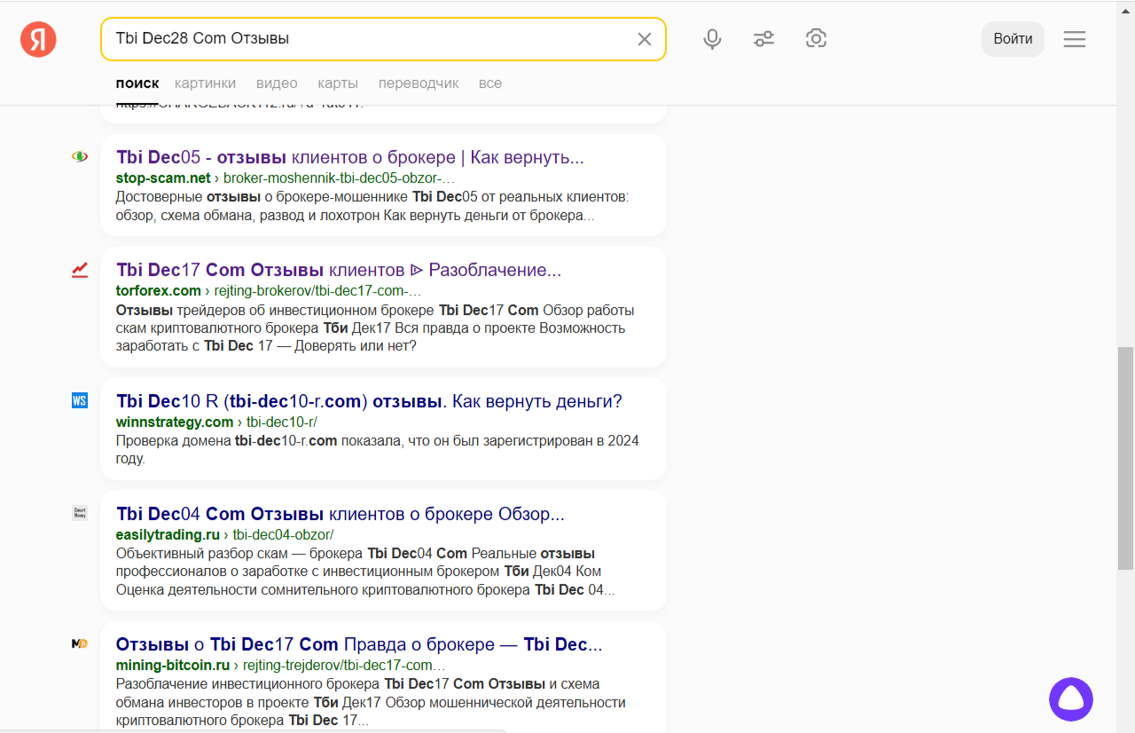Screen dimensions: 1135x733
Task: Launch Alice assistant purple button
Action: tap(1071, 699)
